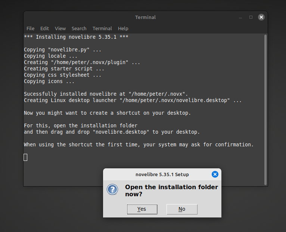Click the 'Copying "novelibre.py" ...' line
Viewport: 286px width, 232px height.
pos(63,50)
